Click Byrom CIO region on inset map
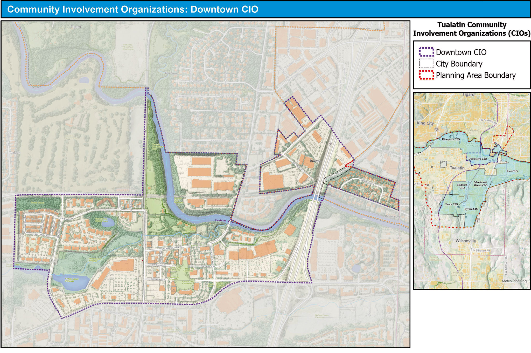The image size is (531, 353). click(x=471, y=209)
